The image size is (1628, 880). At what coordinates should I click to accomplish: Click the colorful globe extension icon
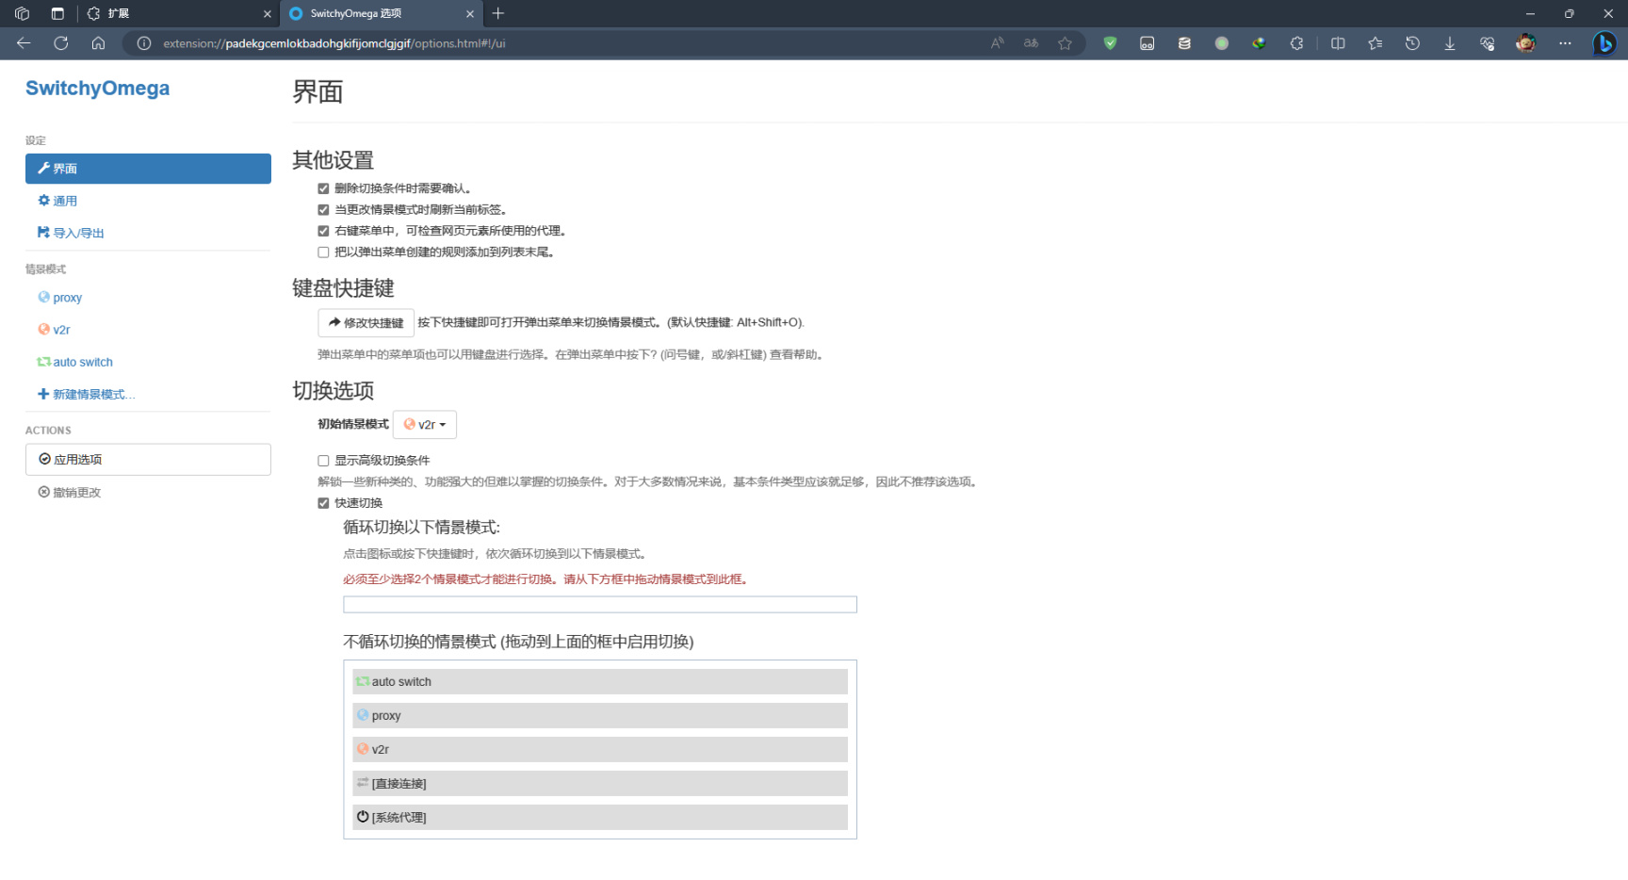[x=1259, y=43]
